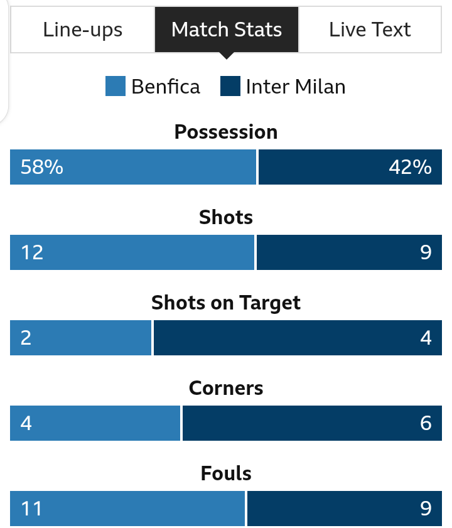
Task: Click the Benfica legend label
Action: tap(166, 87)
